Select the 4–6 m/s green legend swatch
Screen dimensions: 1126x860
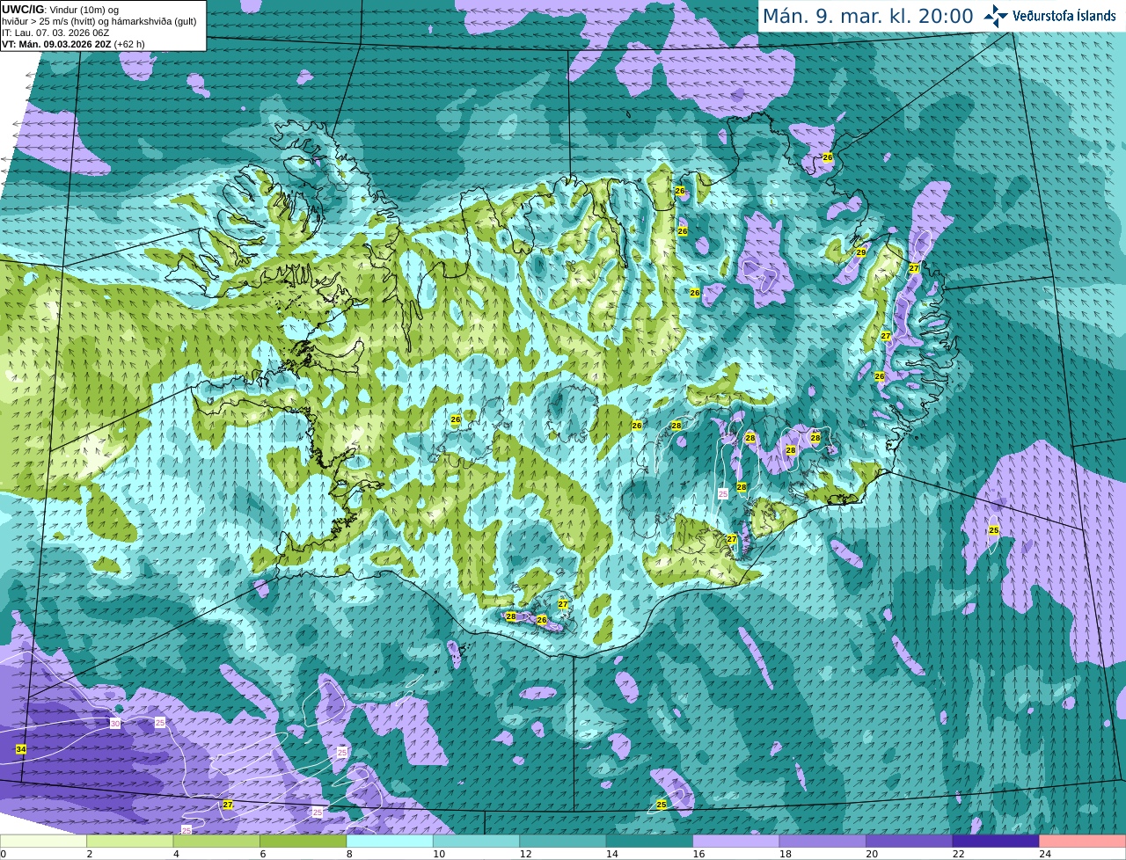coord(216,841)
